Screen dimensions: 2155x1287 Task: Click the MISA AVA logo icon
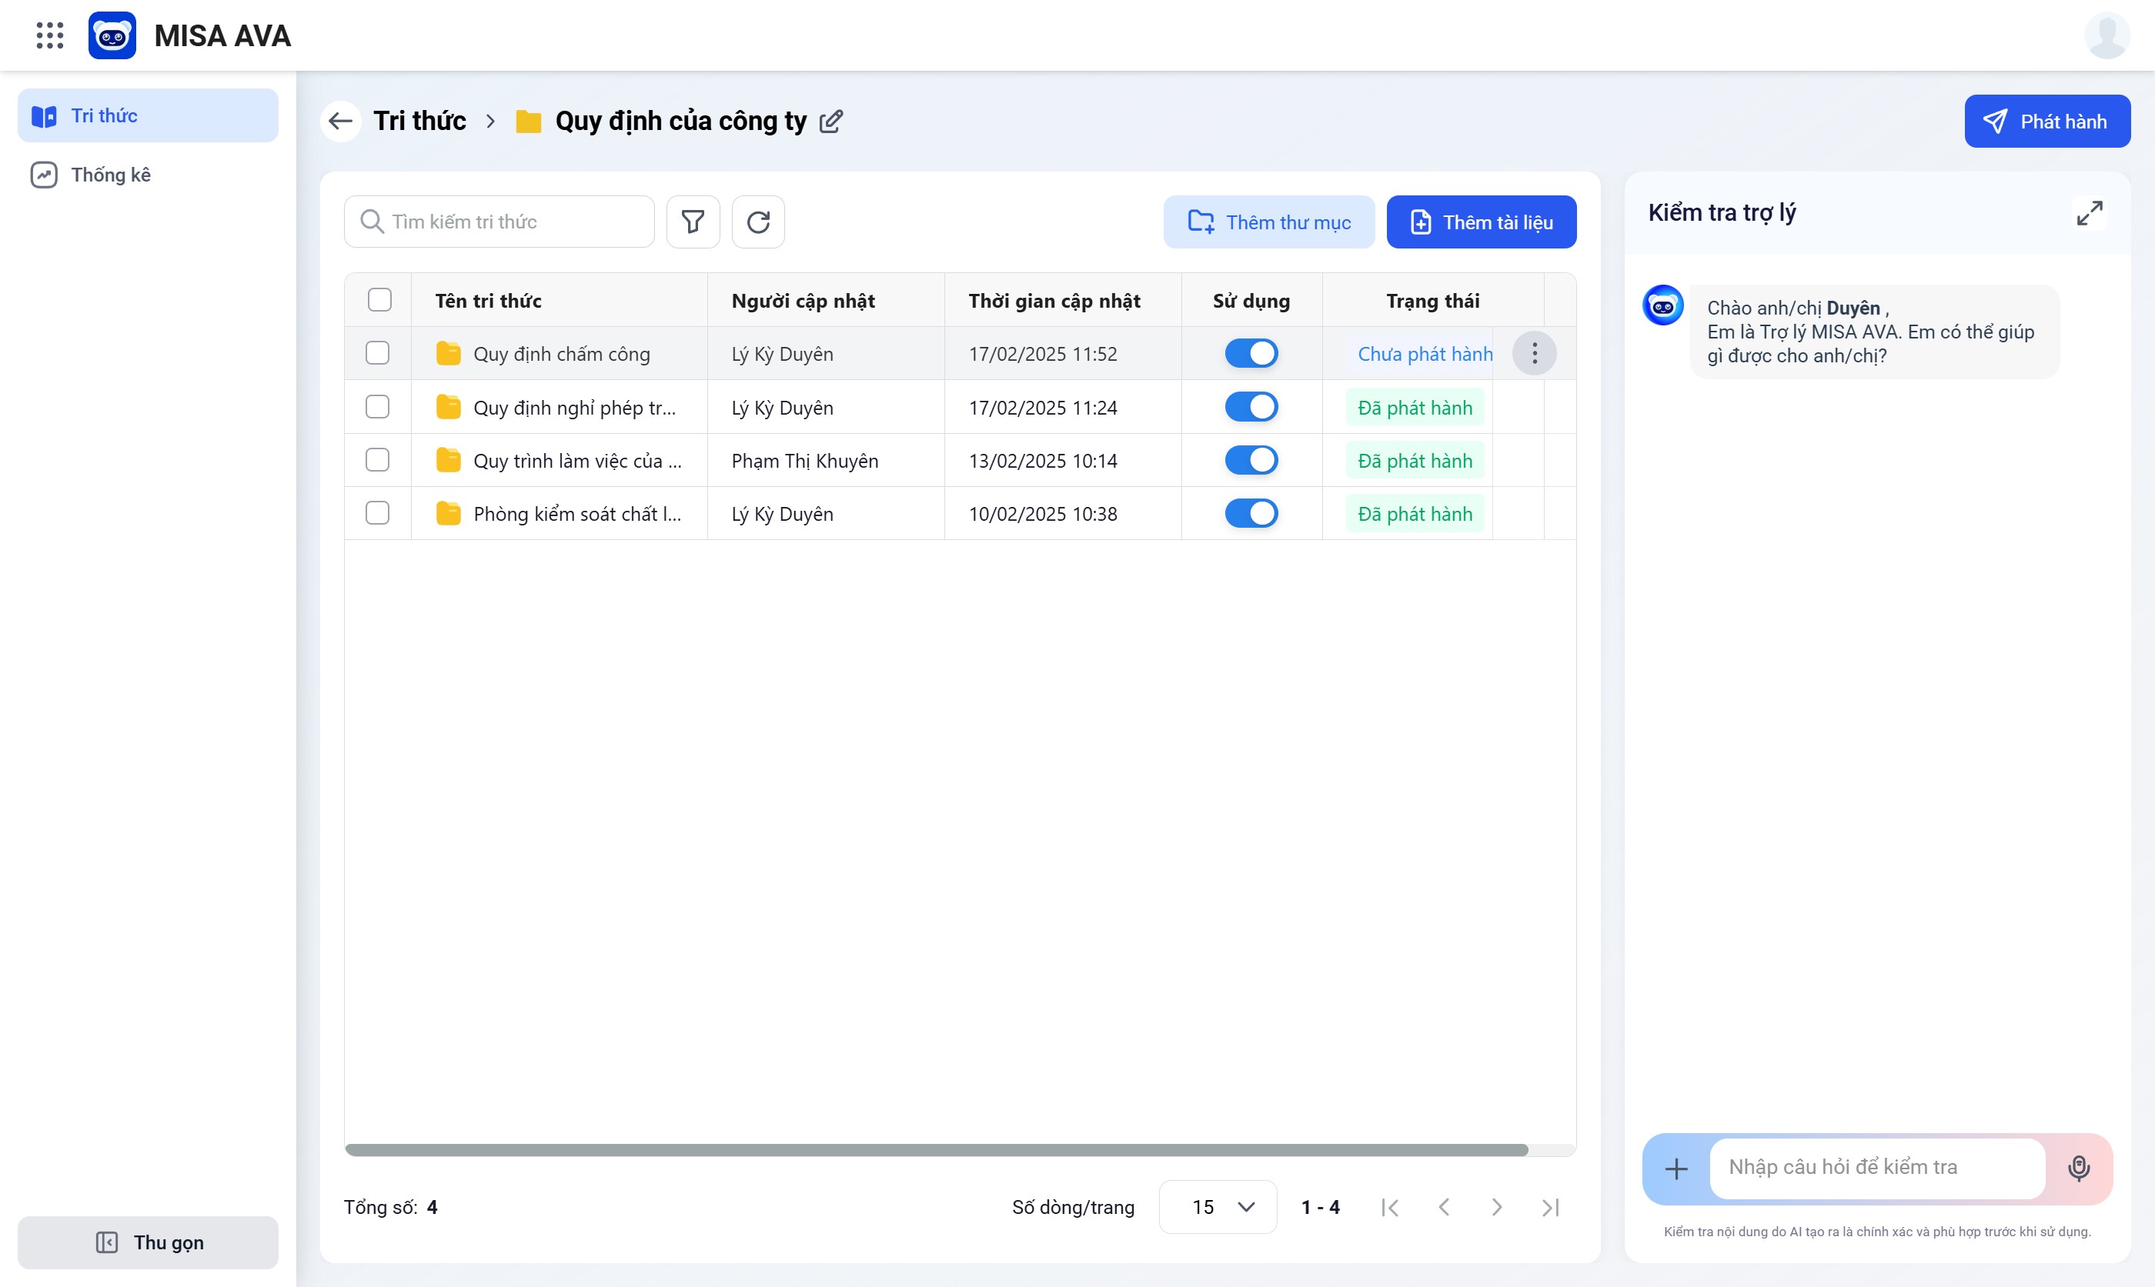tap(112, 35)
